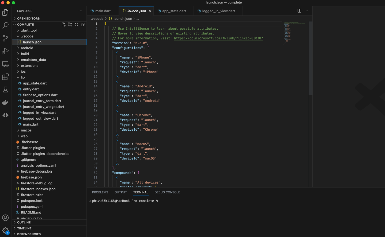This screenshot has height=237, width=385.
Task: Open the Run and Debug view
Action: coord(5,51)
